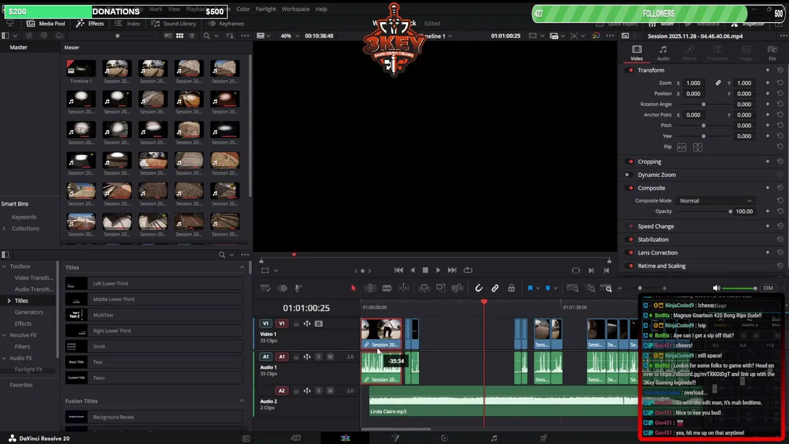
Task: Play the timeline in reverse
Action: (x=412, y=270)
